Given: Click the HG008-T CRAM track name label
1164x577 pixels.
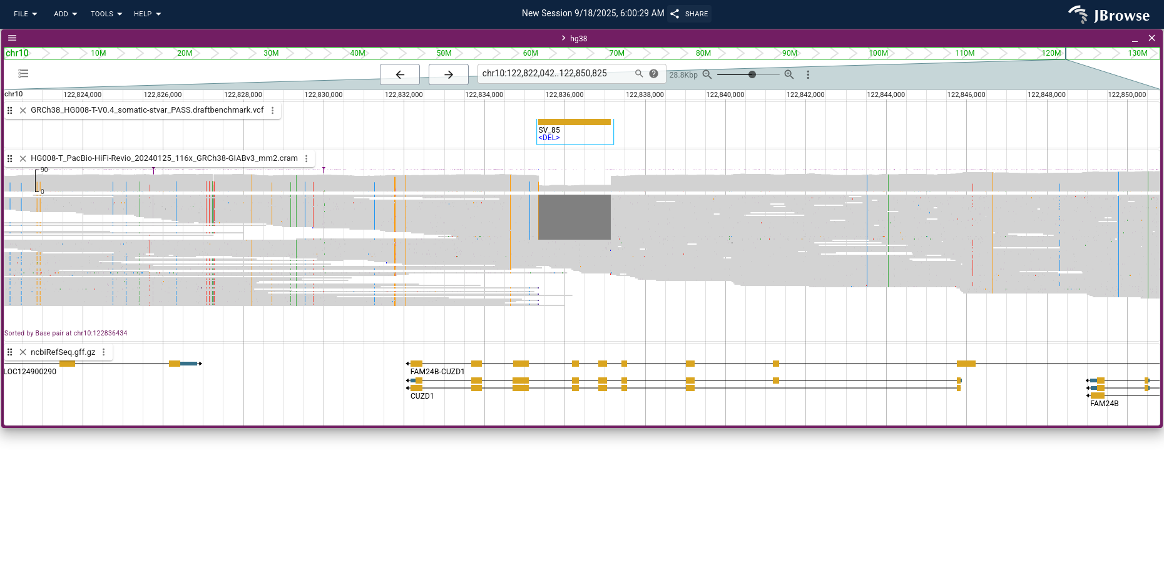Looking at the screenshot, I should [x=164, y=158].
